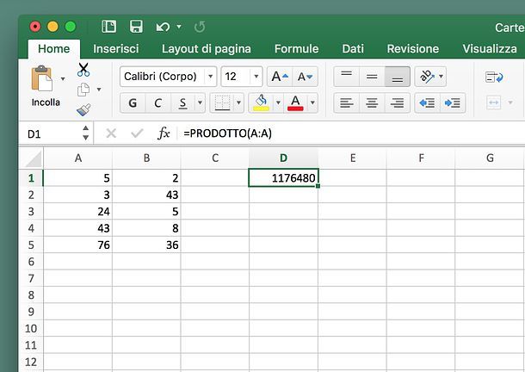Open the Revisione tab
Image resolution: width=525 pixels, height=372 pixels.
pyautogui.click(x=413, y=49)
